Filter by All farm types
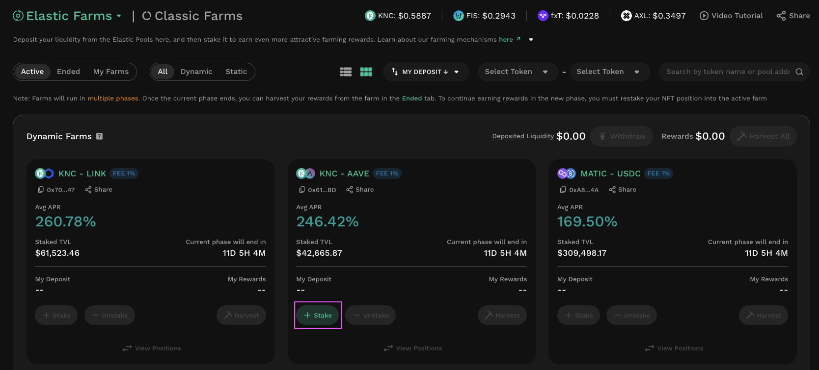The width and height of the screenshot is (819, 370). [x=163, y=72]
